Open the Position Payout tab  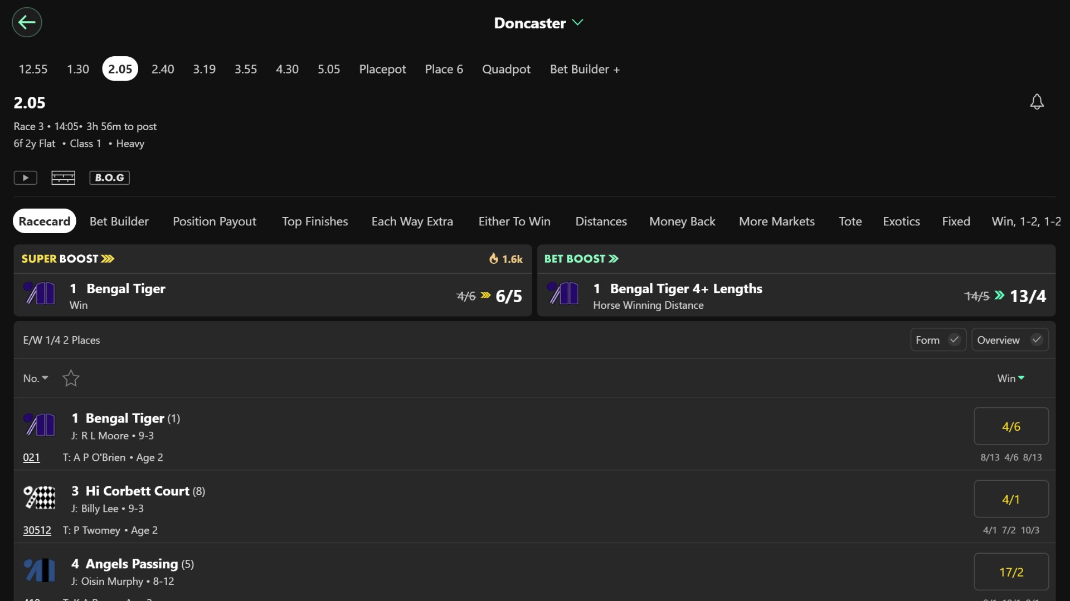point(215,221)
